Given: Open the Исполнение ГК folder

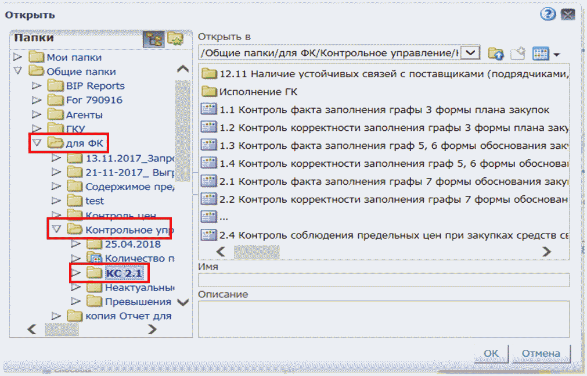Looking at the screenshot, I should coord(258,92).
